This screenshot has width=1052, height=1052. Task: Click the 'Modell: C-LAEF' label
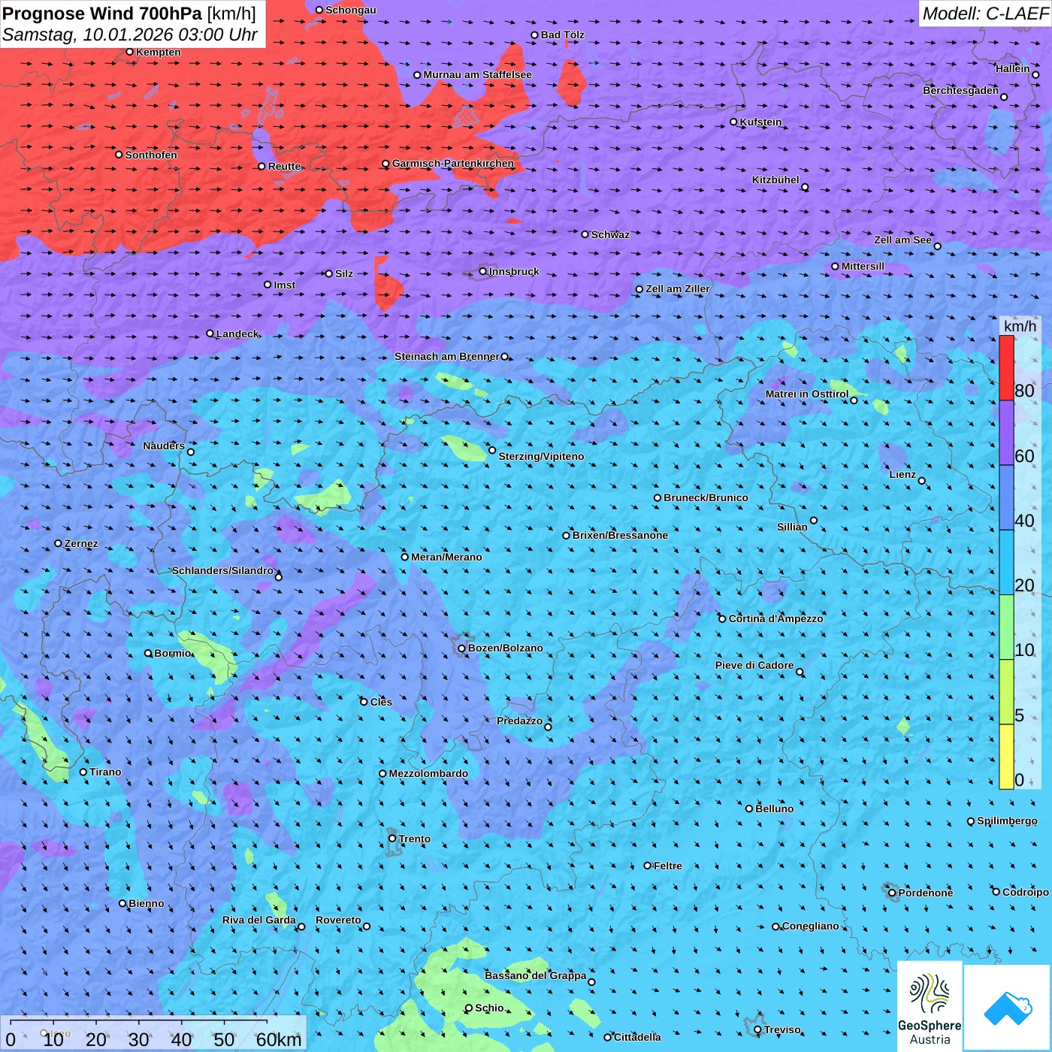tap(985, 14)
